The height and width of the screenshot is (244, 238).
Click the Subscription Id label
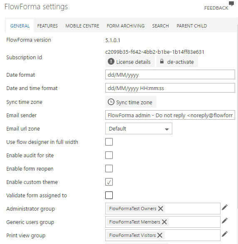click(24, 57)
